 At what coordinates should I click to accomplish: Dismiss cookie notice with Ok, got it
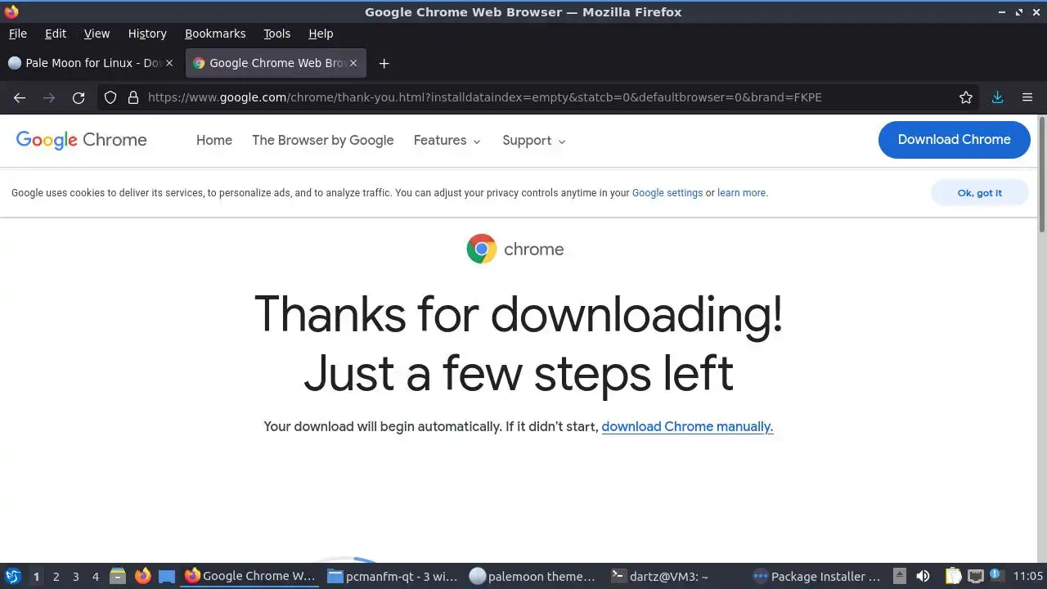979,193
